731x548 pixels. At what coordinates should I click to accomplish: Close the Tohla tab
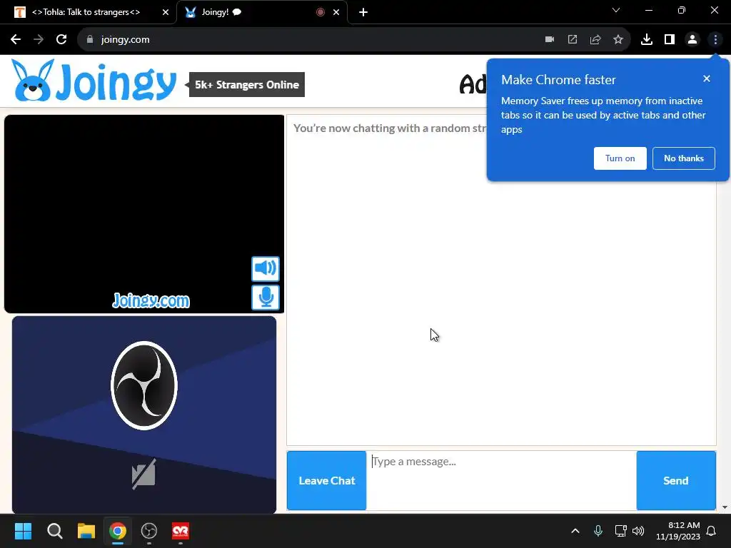coord(166,12)
